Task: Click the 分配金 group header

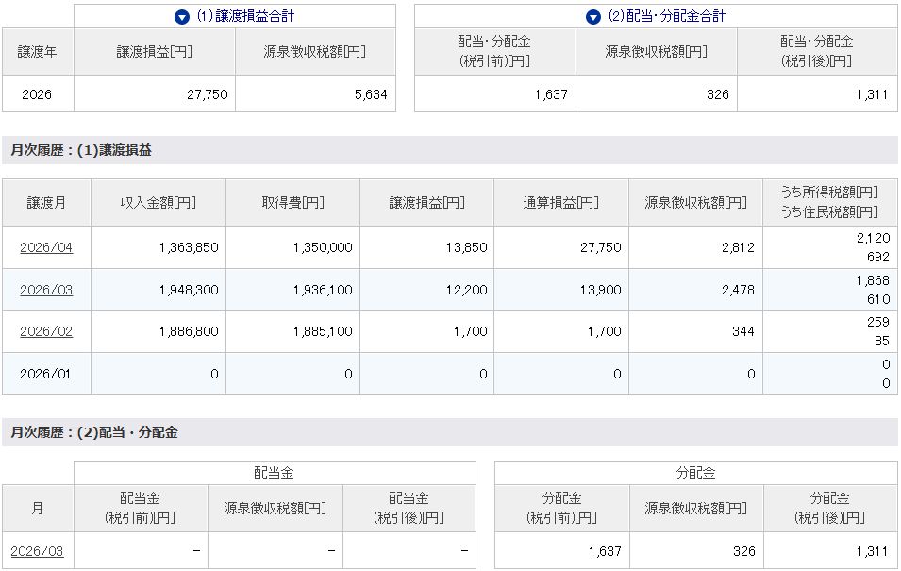Action: 695,473
